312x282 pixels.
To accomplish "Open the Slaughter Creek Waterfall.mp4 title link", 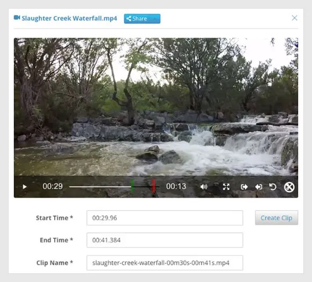I will pyautogui.click(x=69, y=18).
